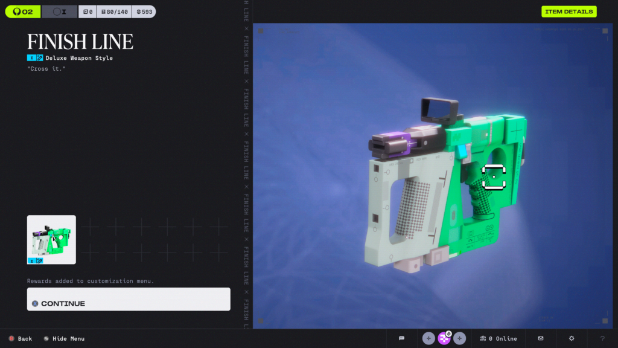This screenshot has height=348, width=618.
Task: Select the rank I circle indicator
Action: pos(59,11)
